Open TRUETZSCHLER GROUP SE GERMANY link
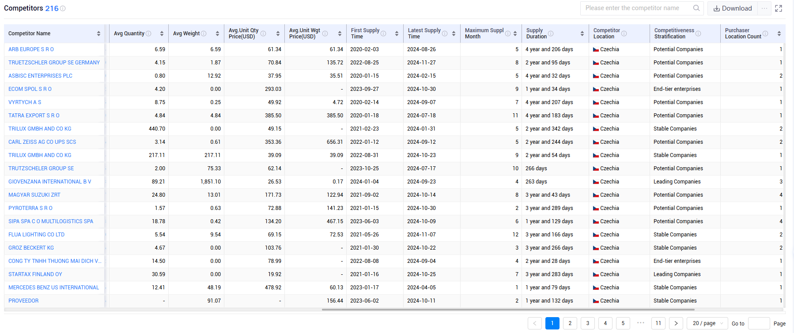Image resolution: width=794 pixels, height=333 pixels. point(54,63)
